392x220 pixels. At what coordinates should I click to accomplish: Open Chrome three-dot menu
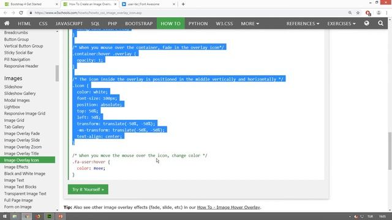pyautogui.click(x=386, y=13)
